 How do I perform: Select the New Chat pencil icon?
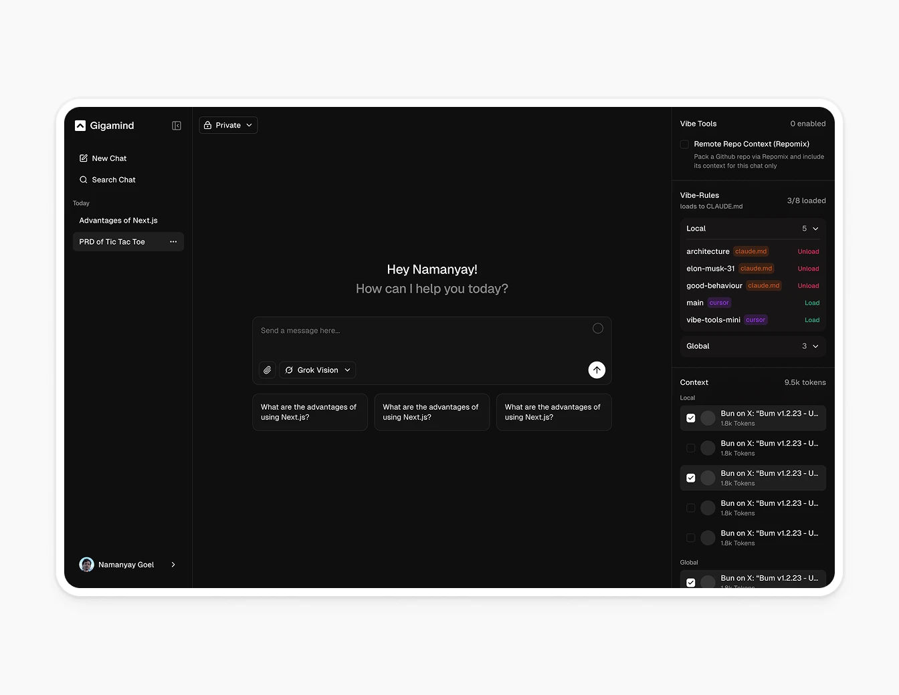point(83,158)
